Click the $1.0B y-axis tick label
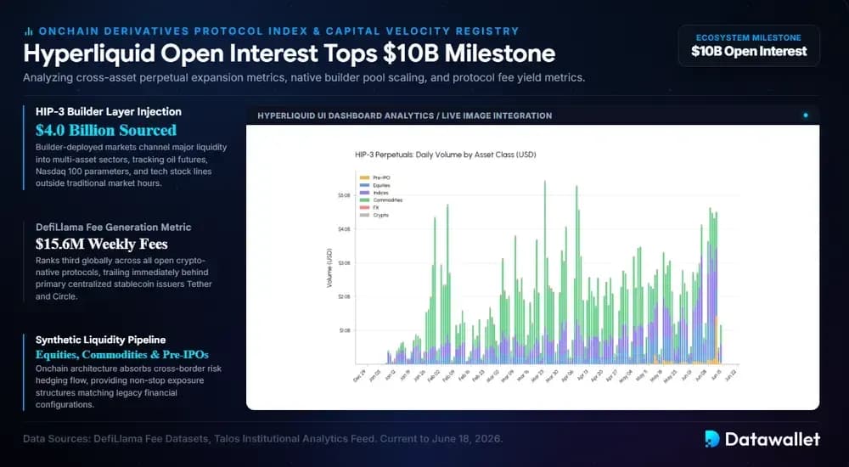Viewport: 849px width, 467px height. click(x=344, y=330)
